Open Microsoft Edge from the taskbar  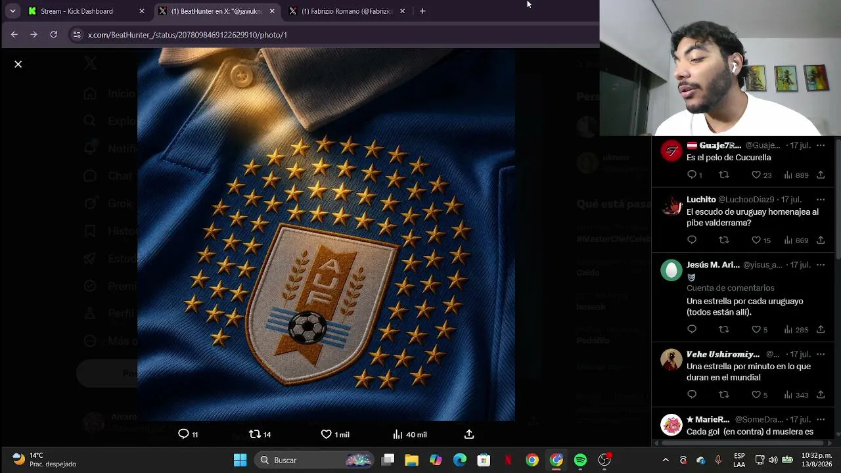click(460, 460)
